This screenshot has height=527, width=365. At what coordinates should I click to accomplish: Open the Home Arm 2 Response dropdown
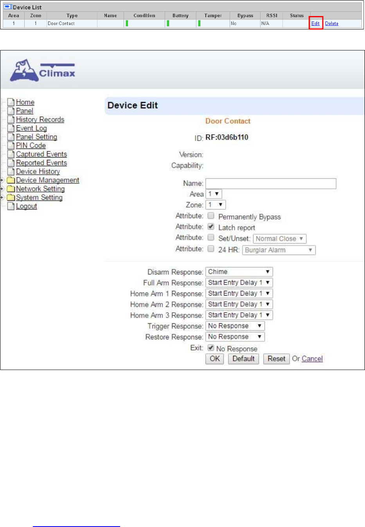[x=239, y=304]
